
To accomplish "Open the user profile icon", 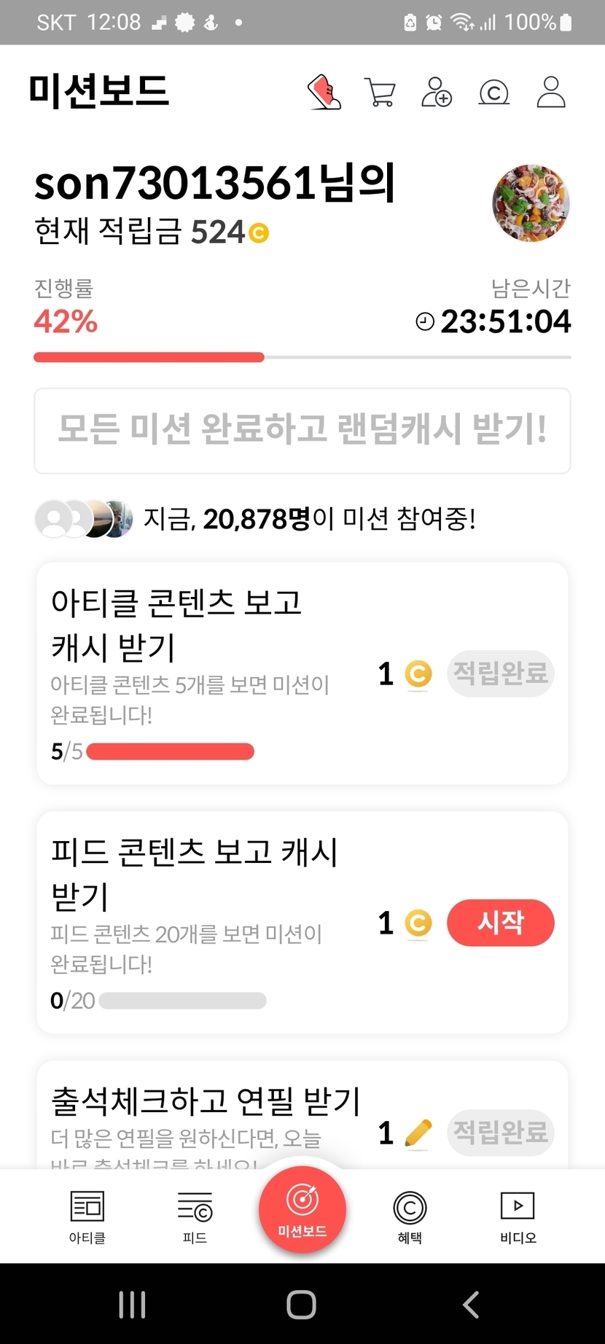I will pyautogui.click(x=551, y=93).
